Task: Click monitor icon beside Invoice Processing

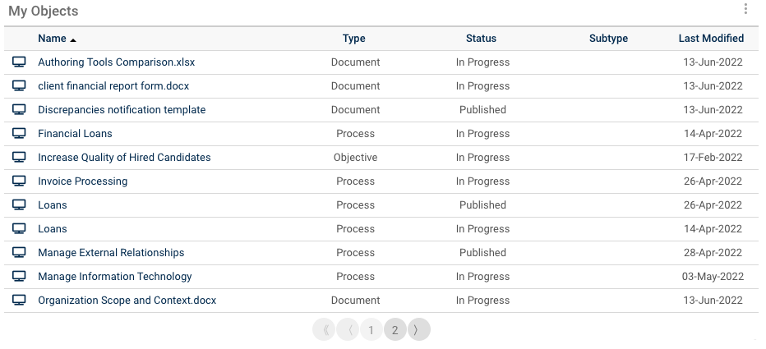Action: (x=19, y=181)
